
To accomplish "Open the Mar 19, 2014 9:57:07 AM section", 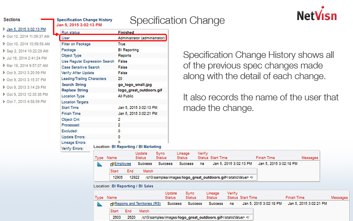I will (x=27, y=65).
